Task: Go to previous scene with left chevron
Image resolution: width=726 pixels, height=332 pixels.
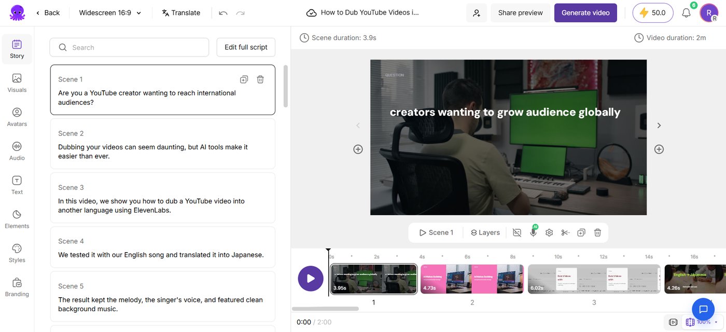Action: [358, 126]
